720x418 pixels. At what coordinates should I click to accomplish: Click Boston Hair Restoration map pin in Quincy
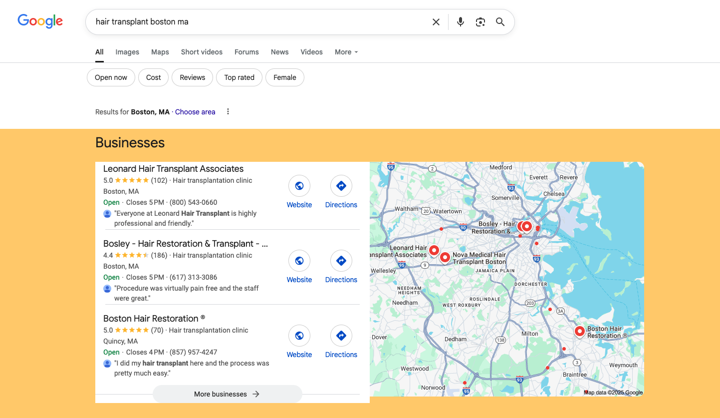[579, 332]
